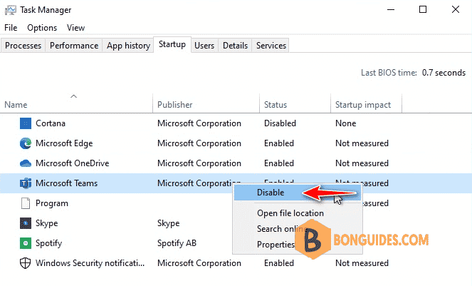Click the Microsoft Edge icon

[26, 143]
